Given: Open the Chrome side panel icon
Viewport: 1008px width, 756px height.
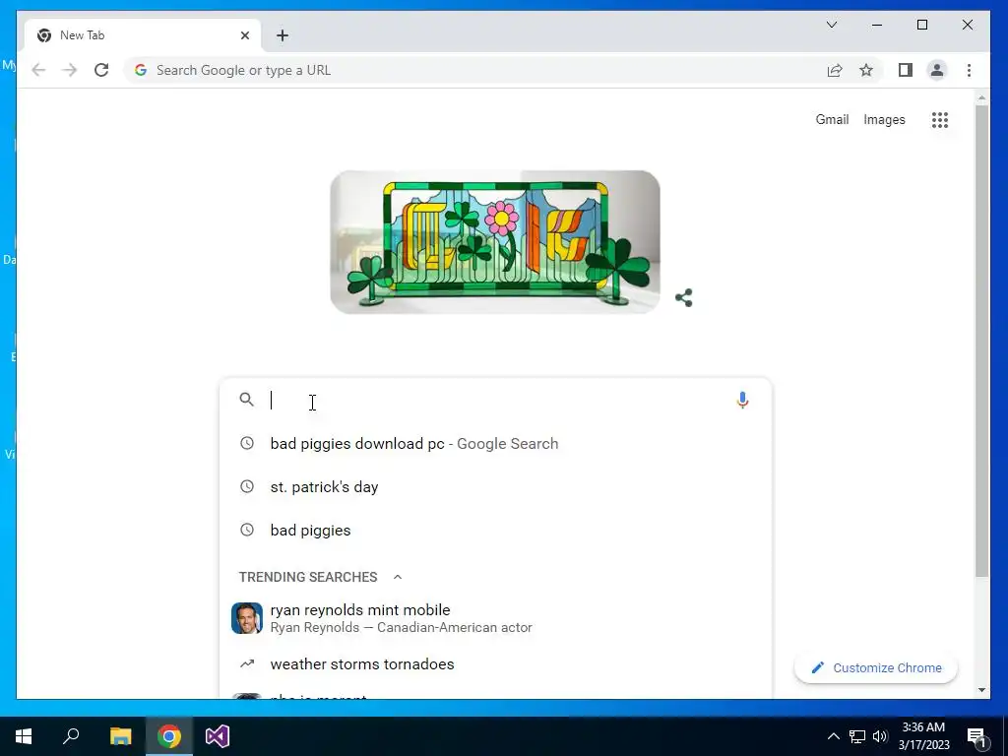Looking at the screenshot, I should pos(906,70).
